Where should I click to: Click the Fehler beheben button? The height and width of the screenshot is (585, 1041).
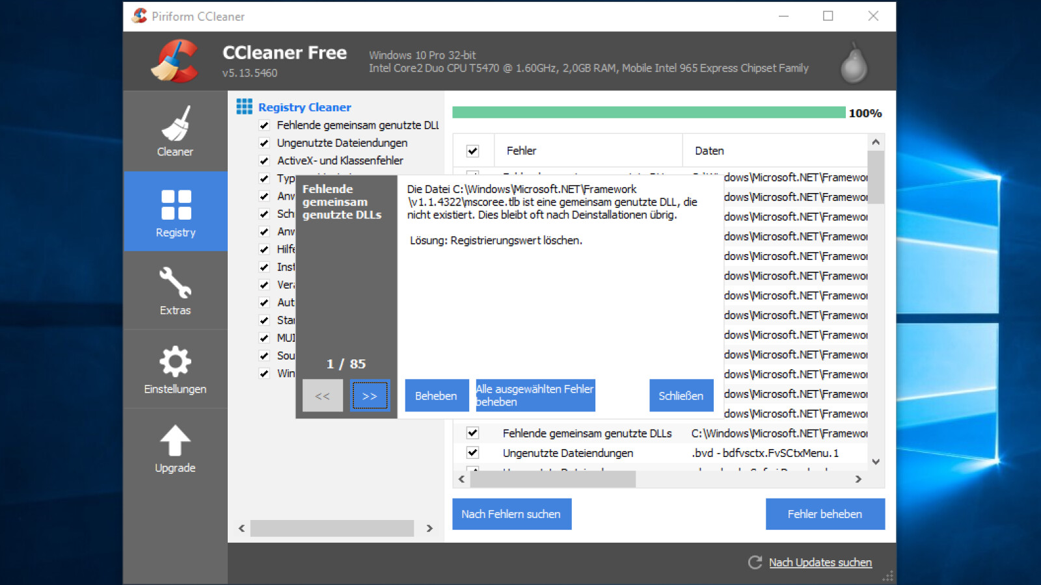(825, 514)
